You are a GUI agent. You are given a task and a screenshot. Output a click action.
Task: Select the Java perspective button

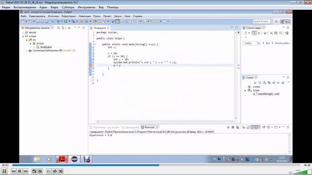click(x=286, y=21)
